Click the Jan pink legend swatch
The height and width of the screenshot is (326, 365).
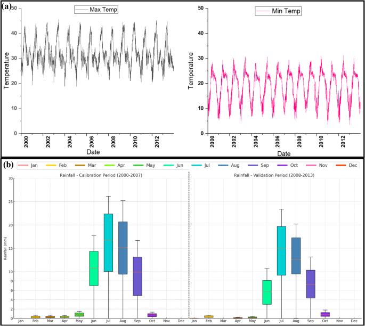[x=23, y=166]
